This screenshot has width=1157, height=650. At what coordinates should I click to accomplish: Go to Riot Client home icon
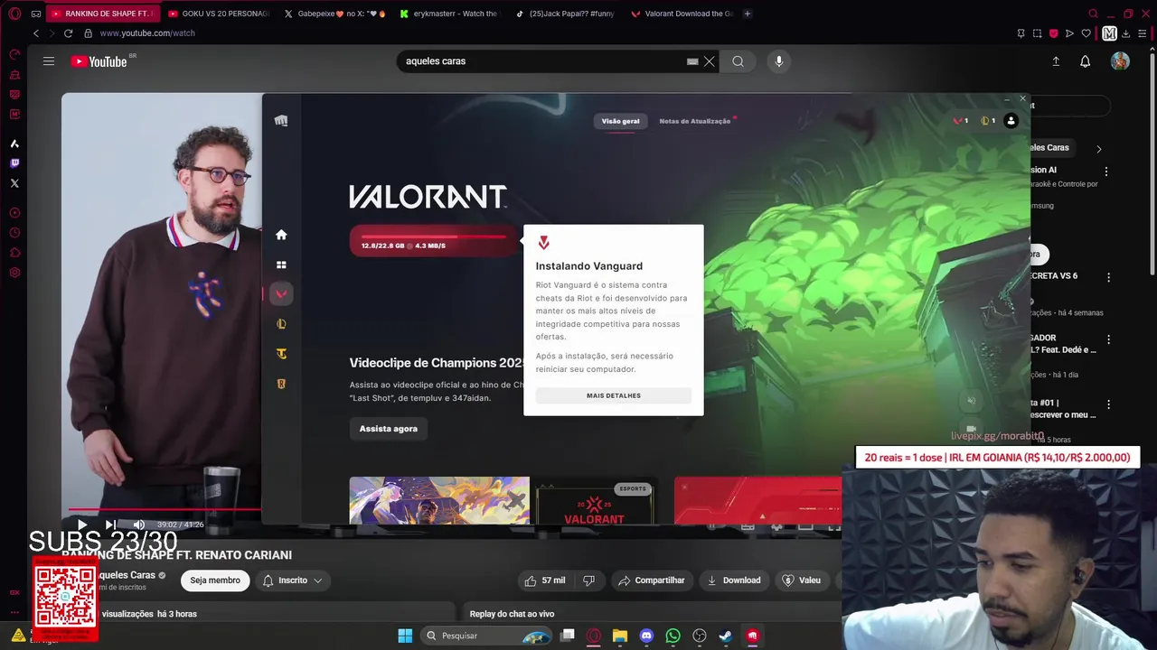[x=281, y=235]
